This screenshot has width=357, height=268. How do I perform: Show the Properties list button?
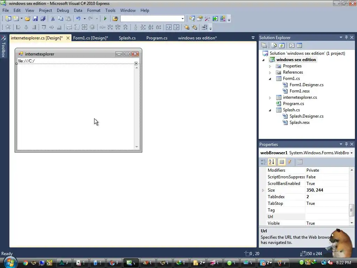coord(282,162)
